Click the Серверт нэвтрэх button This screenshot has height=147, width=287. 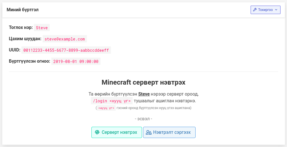(x=117, y=132)
